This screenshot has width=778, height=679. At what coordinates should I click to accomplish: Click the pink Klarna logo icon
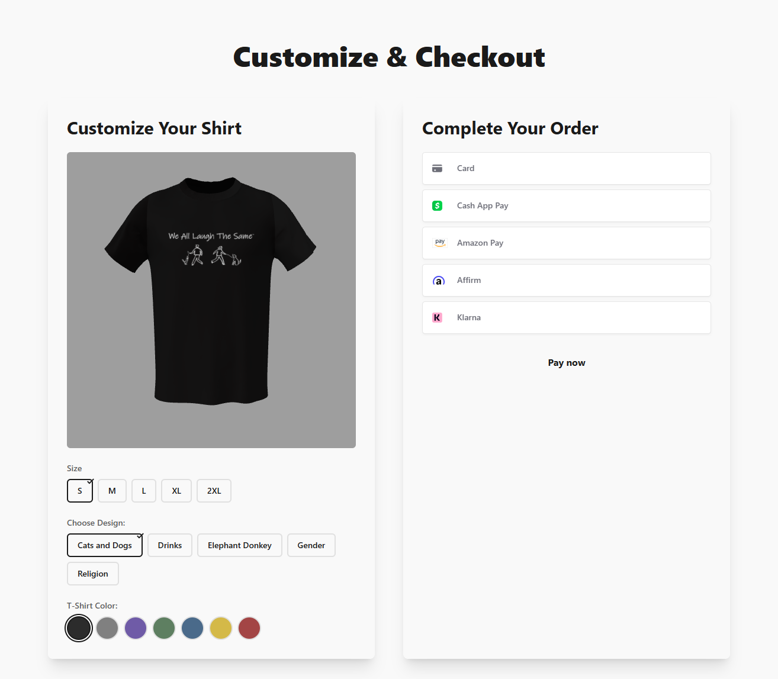[438, 317]
